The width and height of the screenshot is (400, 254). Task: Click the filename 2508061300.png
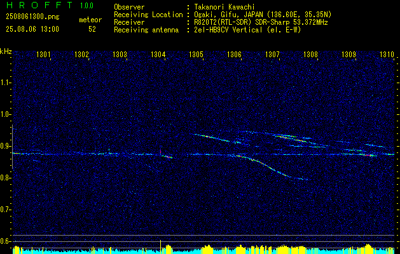(x=32, y=17)
